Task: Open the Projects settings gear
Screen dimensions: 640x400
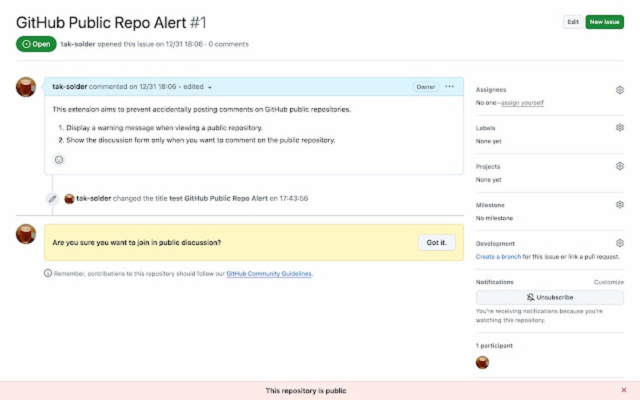Action: (x=620, y=166)
